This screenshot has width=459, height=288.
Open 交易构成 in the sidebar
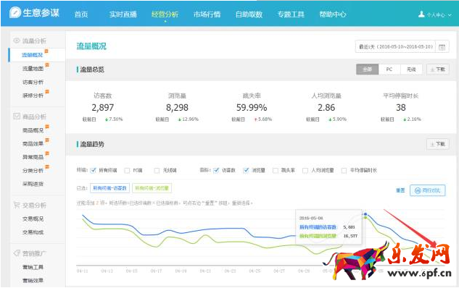click(33, 232)
